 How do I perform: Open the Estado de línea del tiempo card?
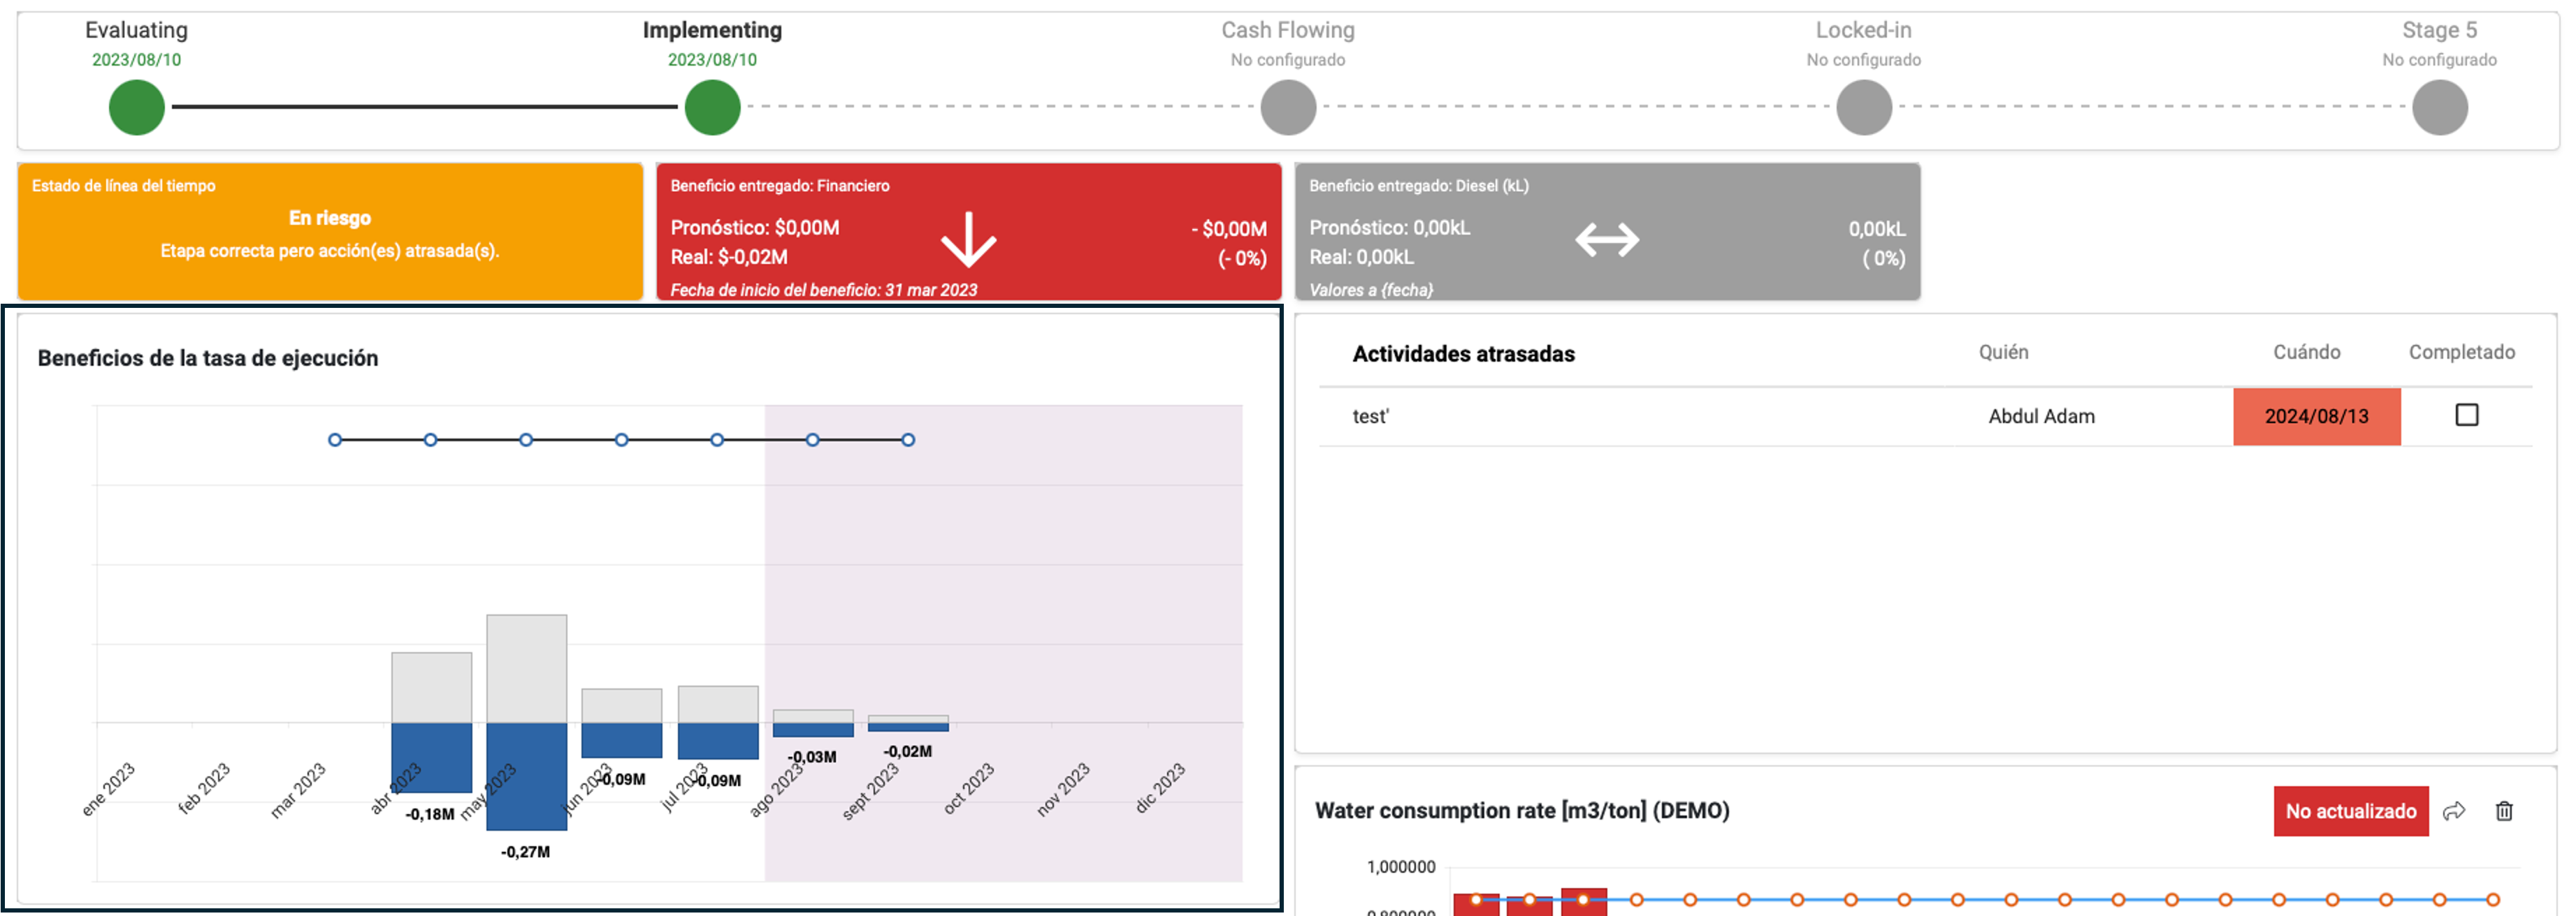330,232
